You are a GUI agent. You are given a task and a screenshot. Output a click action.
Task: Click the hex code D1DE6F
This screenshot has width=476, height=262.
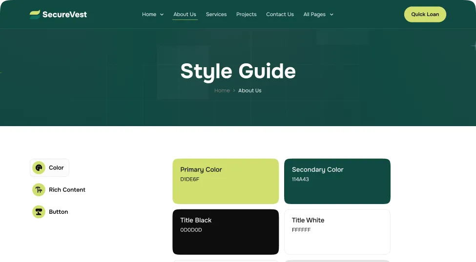pos(190,179)
